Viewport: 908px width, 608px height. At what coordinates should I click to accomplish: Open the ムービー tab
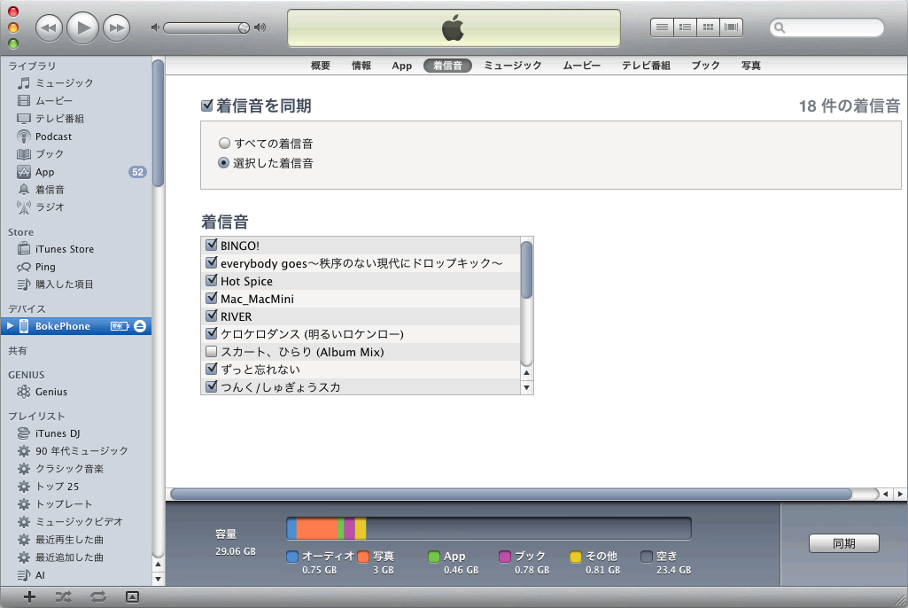click(x=582, y=66)
